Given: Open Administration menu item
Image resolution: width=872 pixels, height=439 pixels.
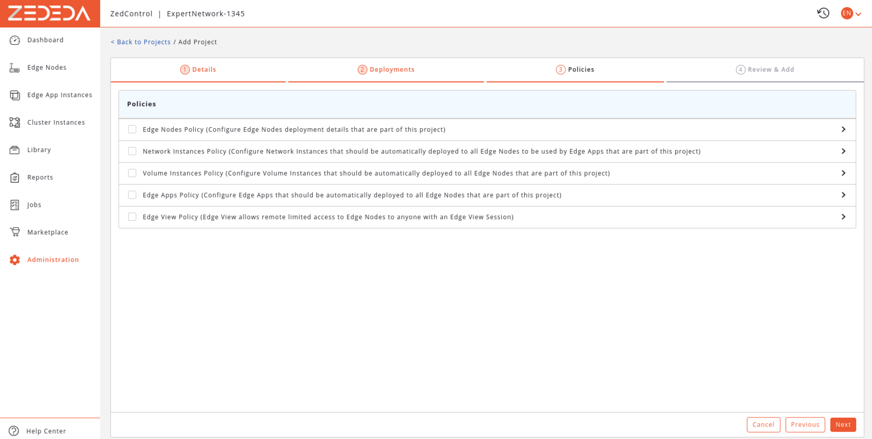Looking at the screenshot, I should [53, 260].
